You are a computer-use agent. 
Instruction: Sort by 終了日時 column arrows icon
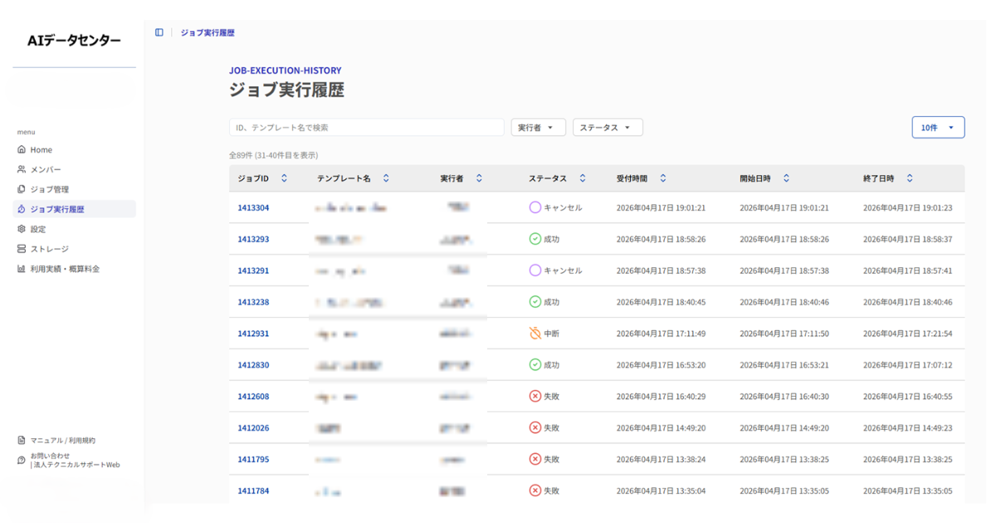click(910, 178)
